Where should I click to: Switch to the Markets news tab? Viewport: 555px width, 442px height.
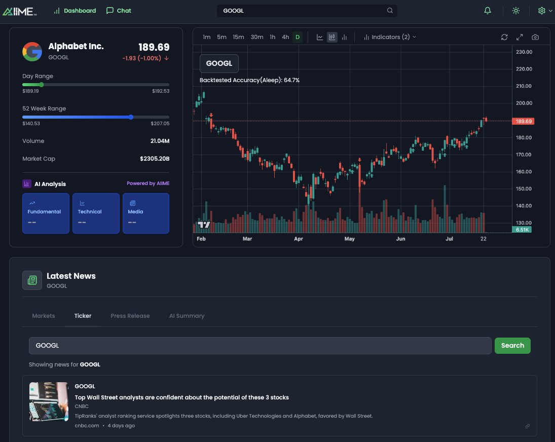pyautogui.click(x=44, y=316)
